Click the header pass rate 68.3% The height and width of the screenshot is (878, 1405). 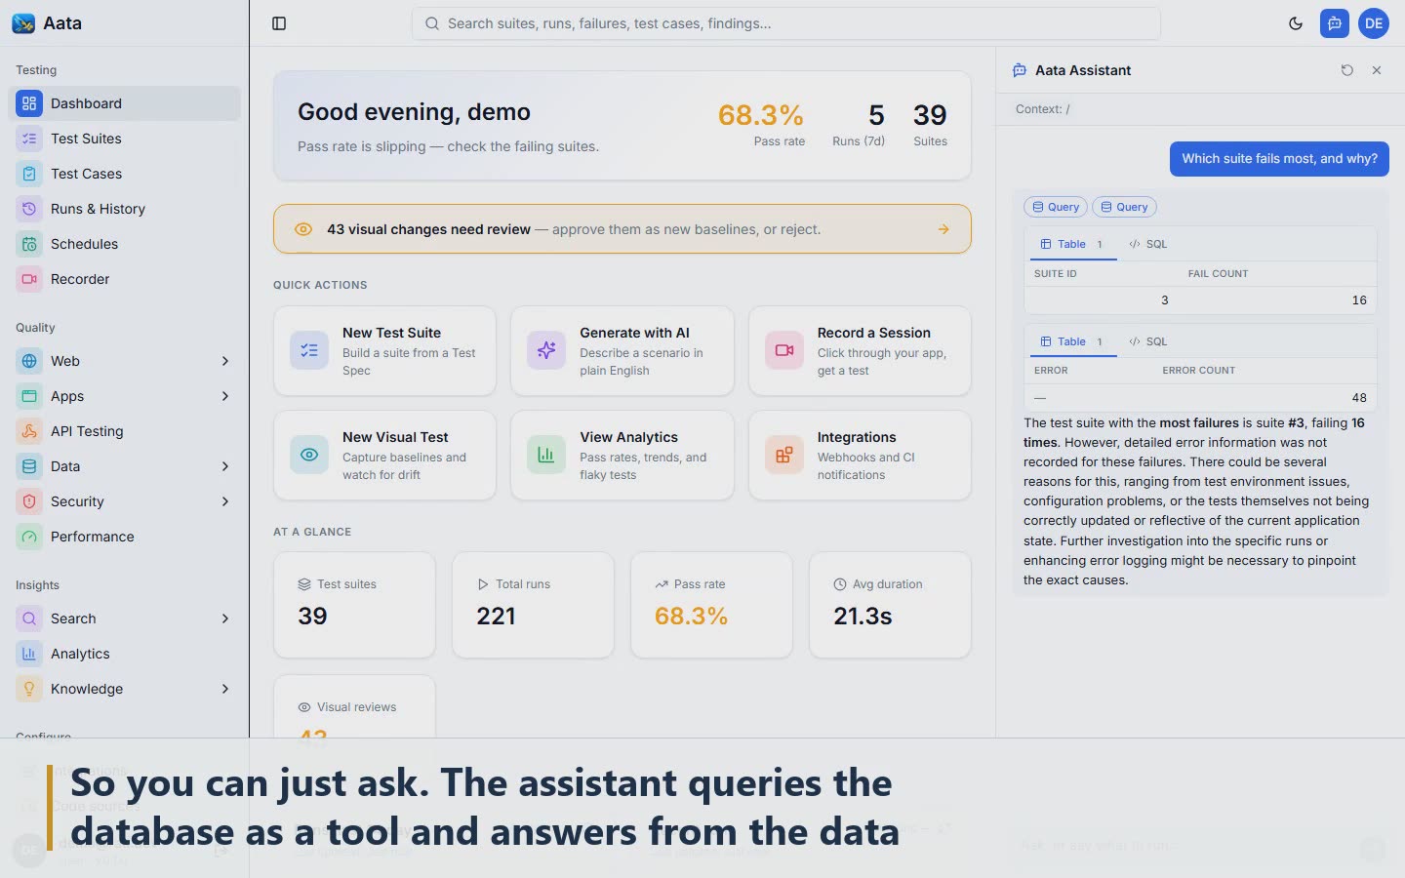[x=761, y=115]
